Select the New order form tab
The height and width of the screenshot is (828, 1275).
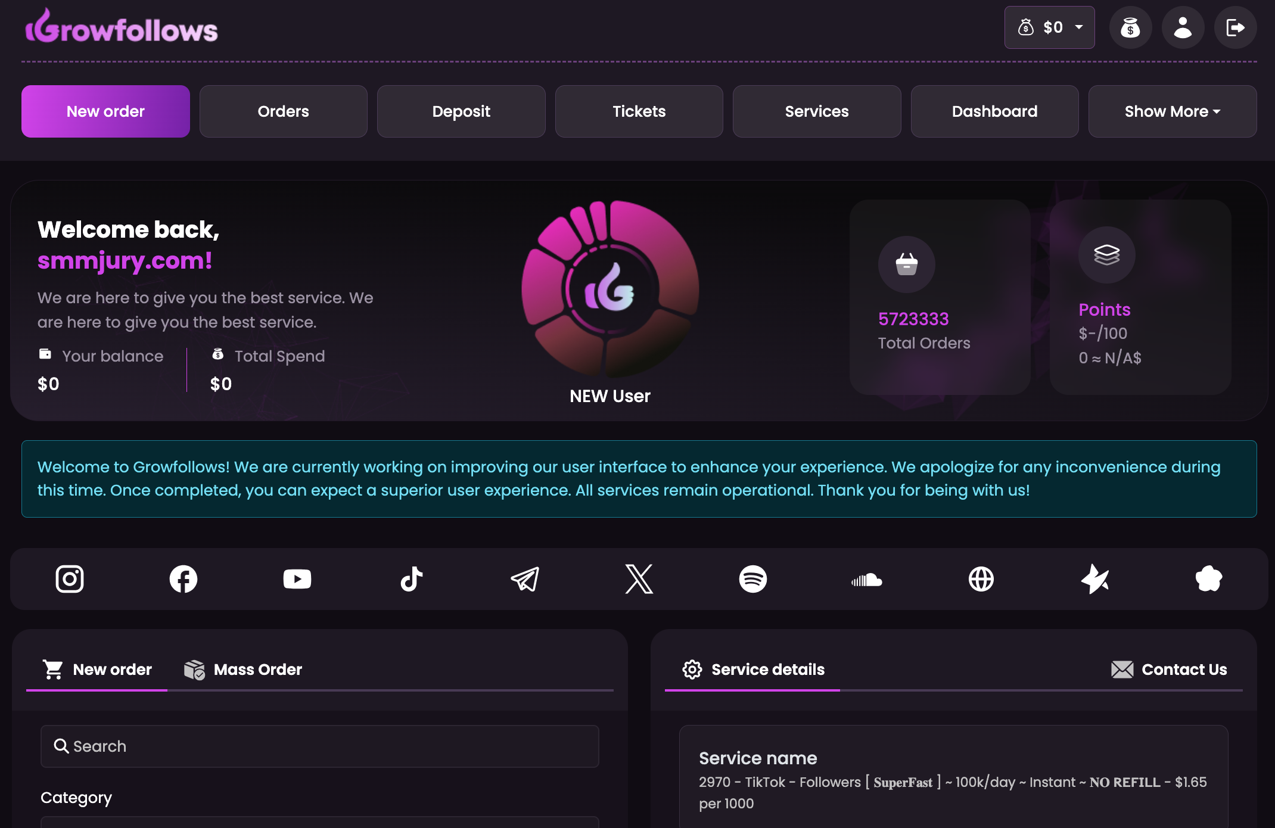97,670
